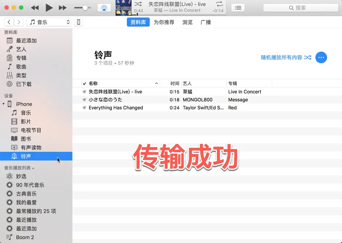This screenshot has width=342, height=243.
Task: Toggle sort direction arrow on 名称 column
Action: [x=156, y=84]
